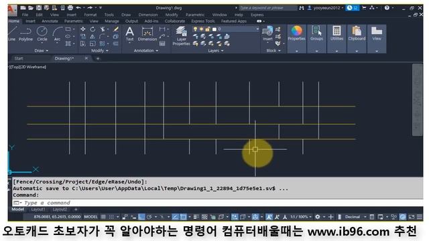Viewport: 429px width, 241px height.
Task: Select the Circle tool
Action: coord(42,33)
